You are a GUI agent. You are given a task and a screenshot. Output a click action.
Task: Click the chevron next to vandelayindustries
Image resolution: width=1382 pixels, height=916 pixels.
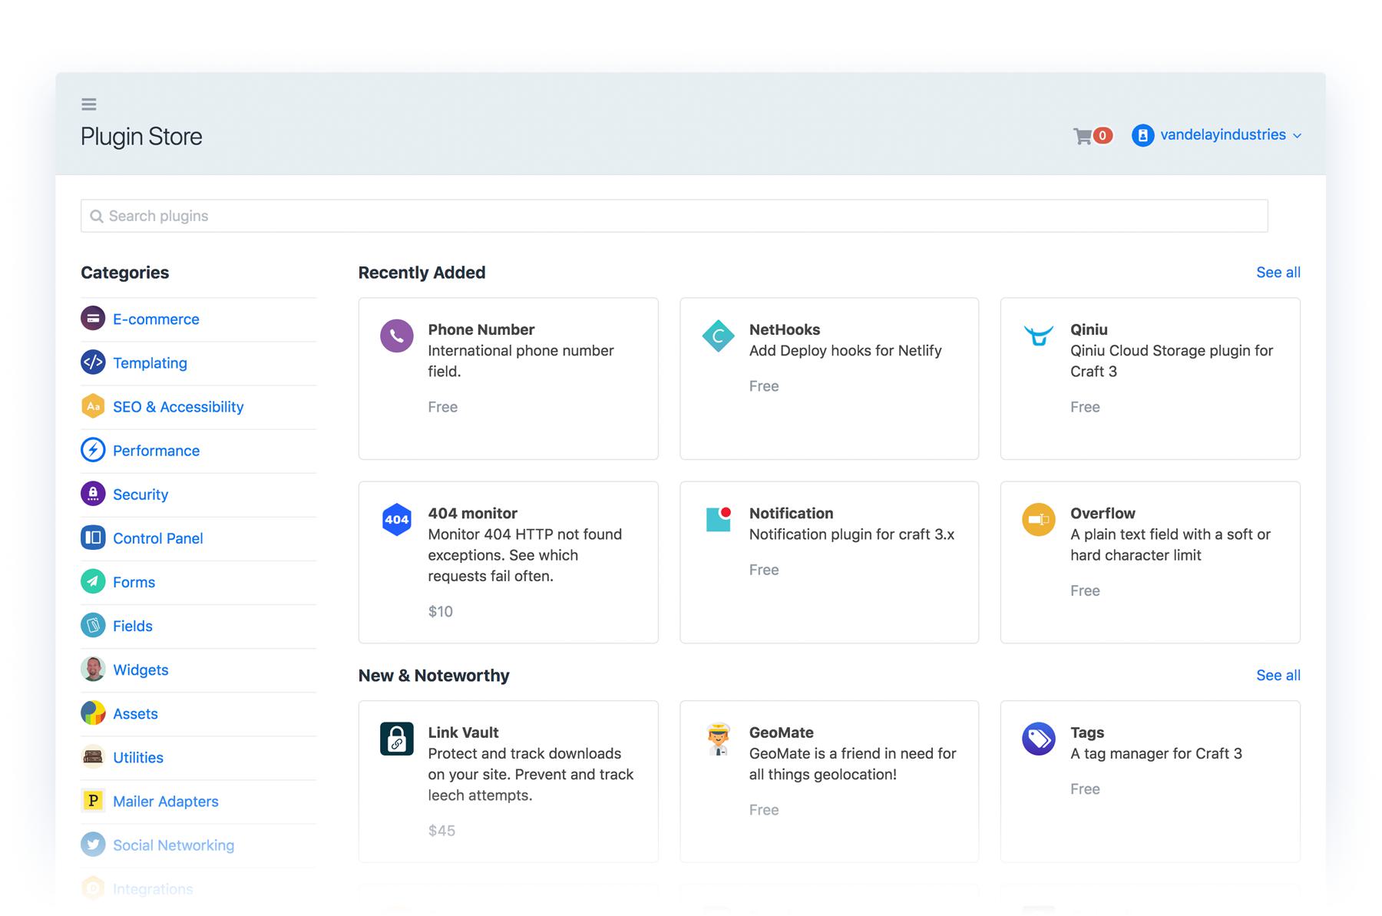pyautogui.click(x=1298, y=136)
